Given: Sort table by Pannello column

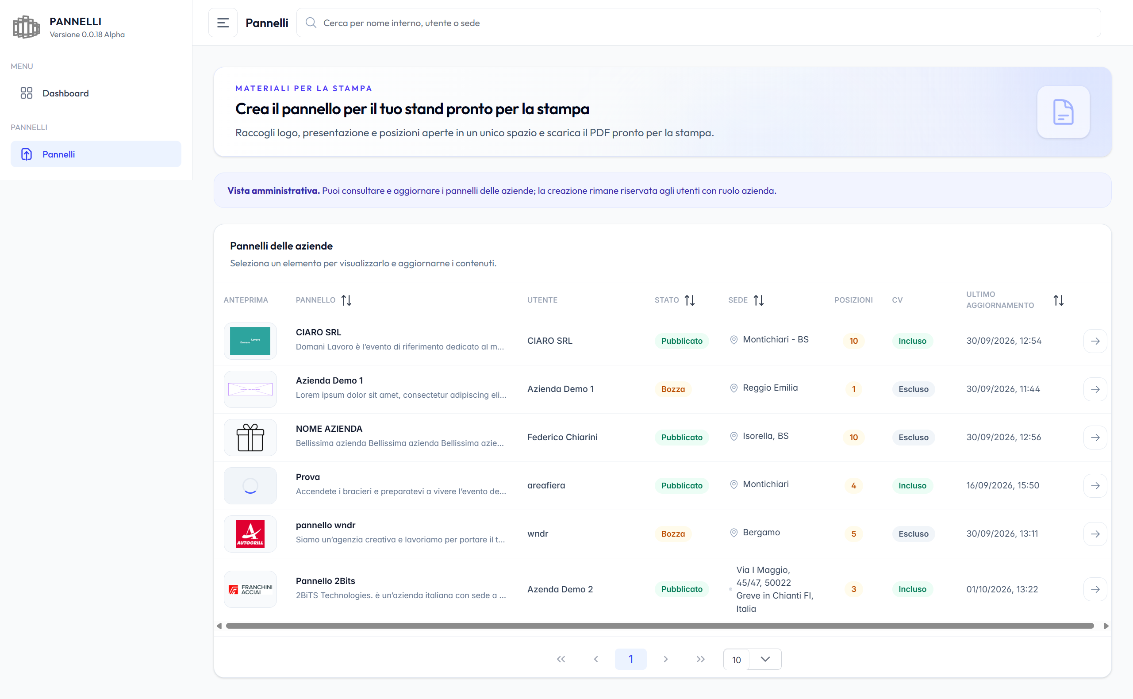Looking at the screenshot, I should click(x=346, y=300).
